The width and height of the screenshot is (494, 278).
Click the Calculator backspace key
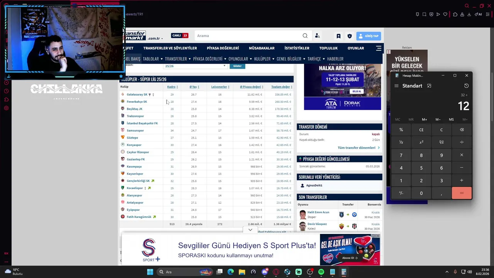coord(462,130)
